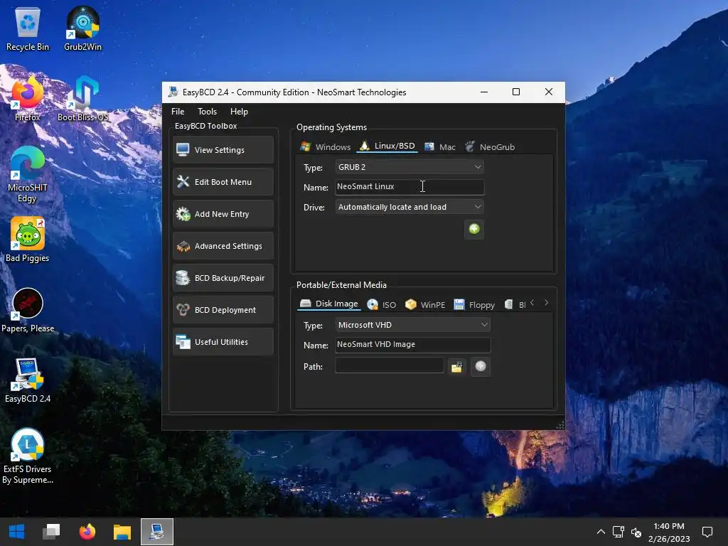The image size is (728, 546).
Task: Open the clock showing 1:40 PM
Action: 669,532
